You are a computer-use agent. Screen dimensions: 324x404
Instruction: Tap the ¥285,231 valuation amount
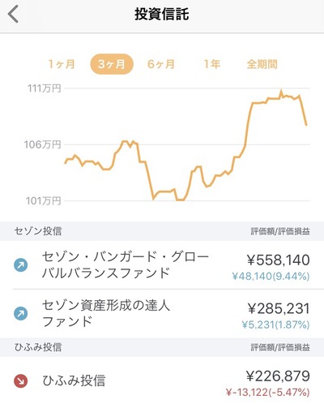[279, 308]
